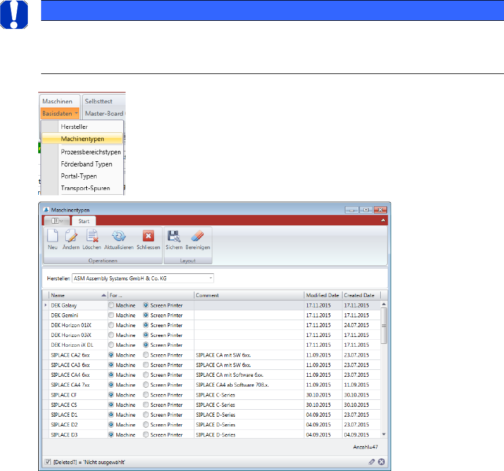The width and height of the screenshot is (504, 471).
Task: Toggle the [Deleted?] filter checkbox
Action: (48, 462)
